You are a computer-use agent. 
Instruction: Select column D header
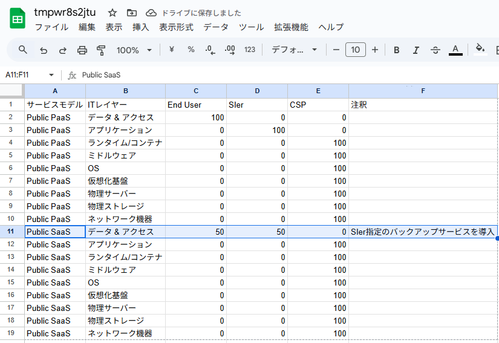257,91
